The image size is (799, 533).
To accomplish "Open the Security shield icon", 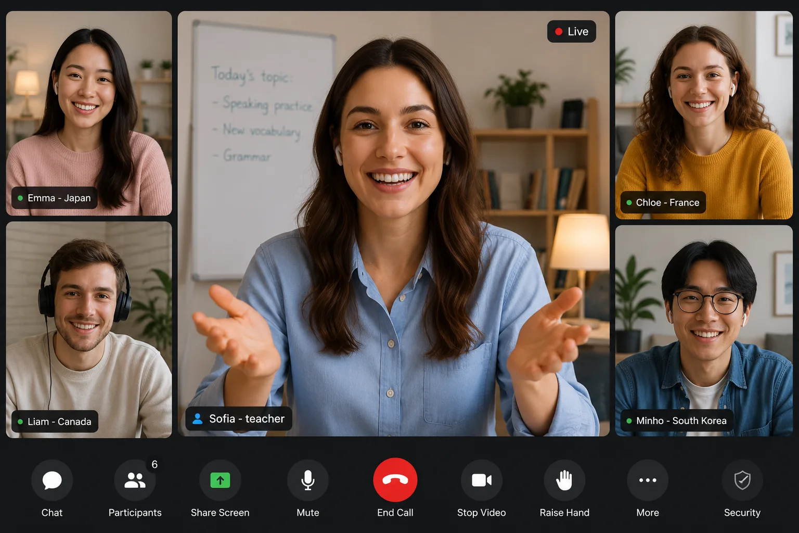I will [742, 480].
